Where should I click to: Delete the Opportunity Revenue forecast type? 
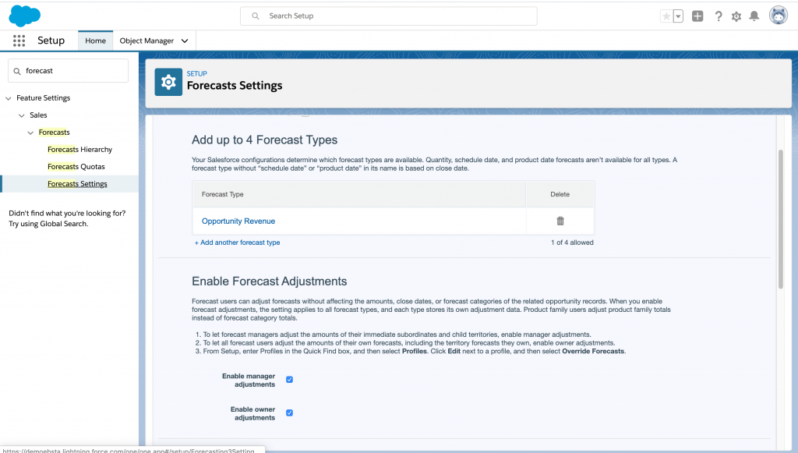(560, 221)
